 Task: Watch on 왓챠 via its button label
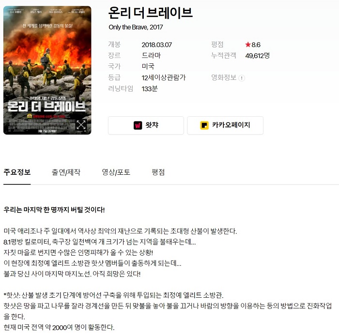[x=152, y=125]
